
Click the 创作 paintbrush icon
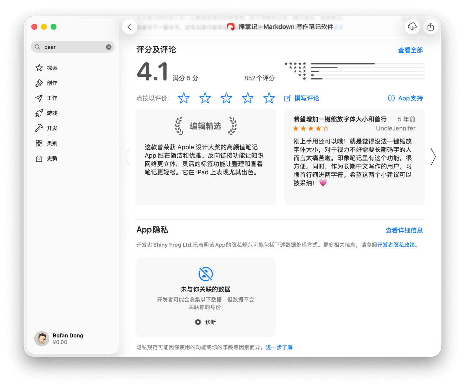tap(39, 83)
